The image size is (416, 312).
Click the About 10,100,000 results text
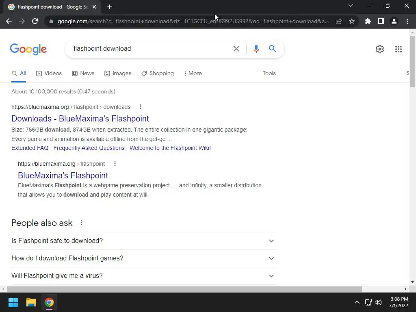pos(63,91)
